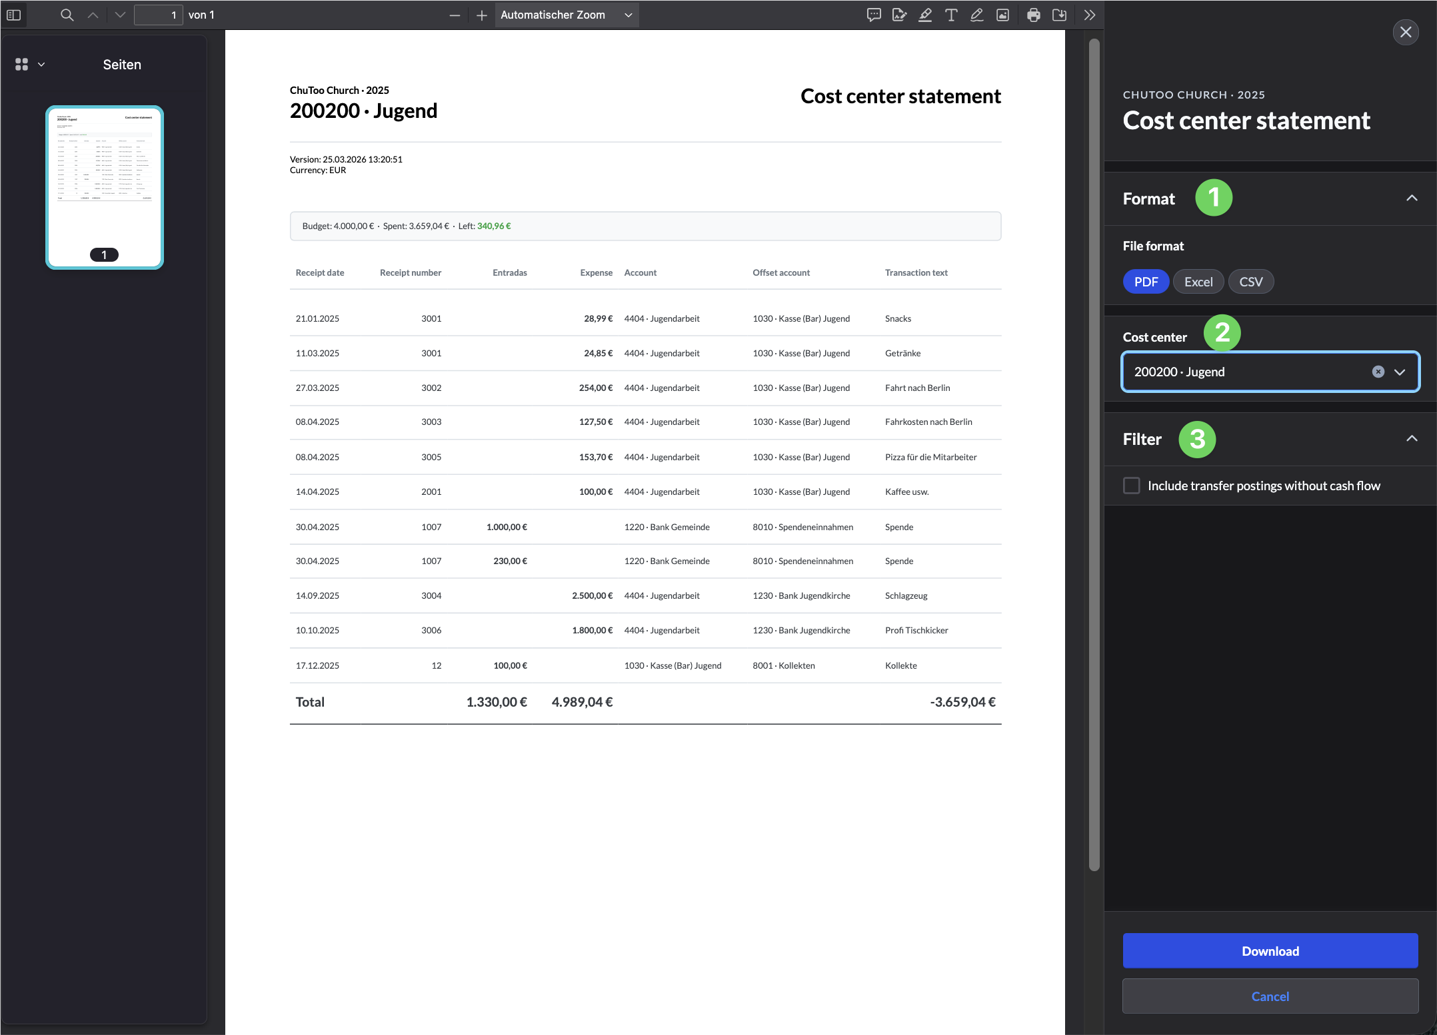
Task: Click the blue Download button
Action: coord(1270,950)
